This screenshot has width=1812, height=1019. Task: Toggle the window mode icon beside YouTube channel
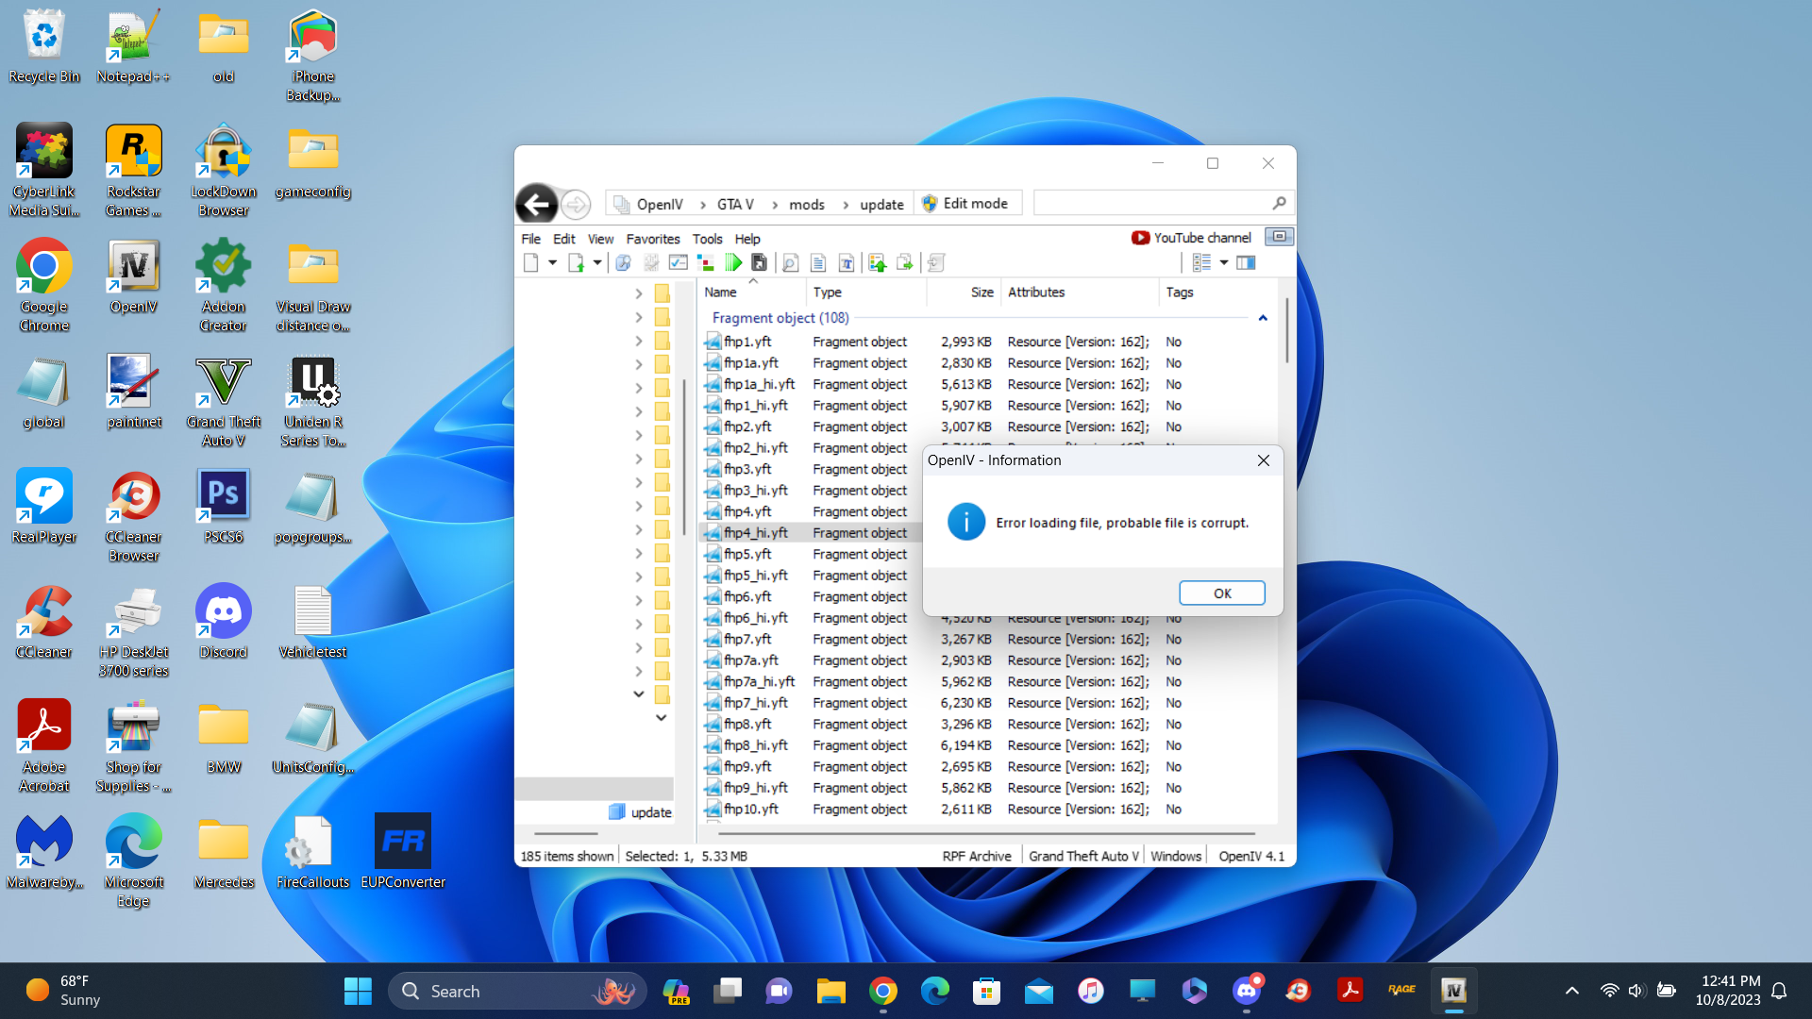click(x=1279, y=237)
